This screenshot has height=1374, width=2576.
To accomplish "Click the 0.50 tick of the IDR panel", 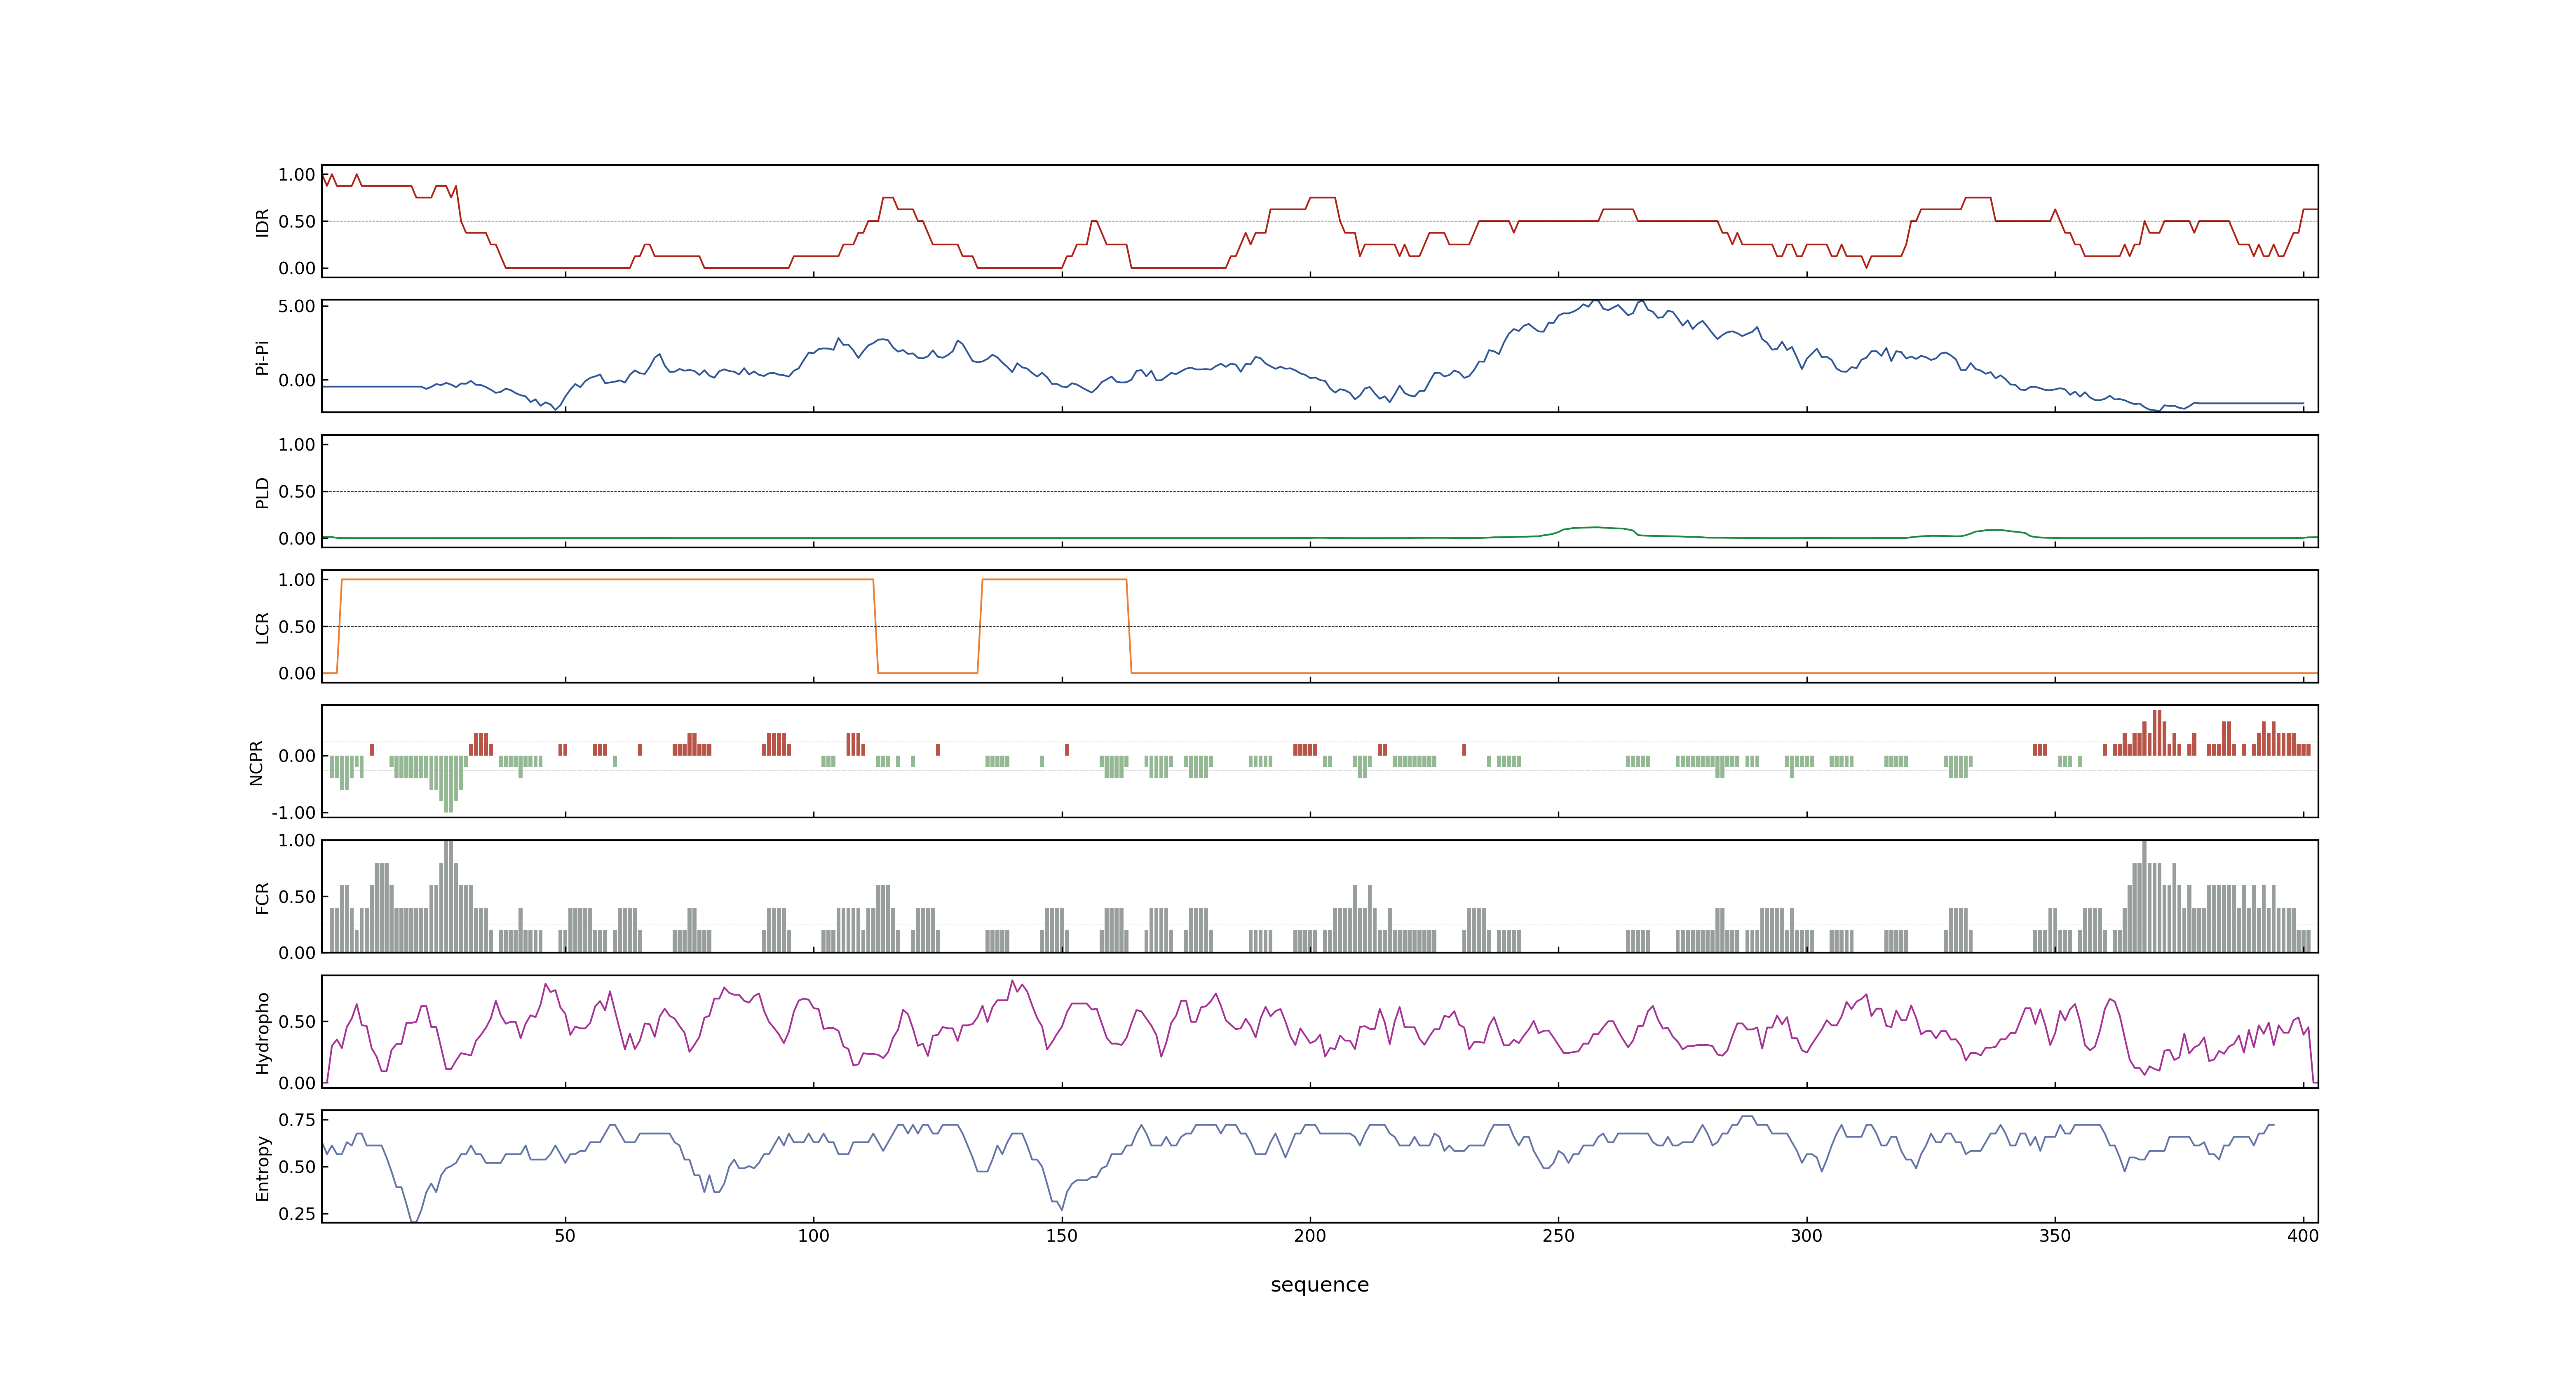I will 297,222.
